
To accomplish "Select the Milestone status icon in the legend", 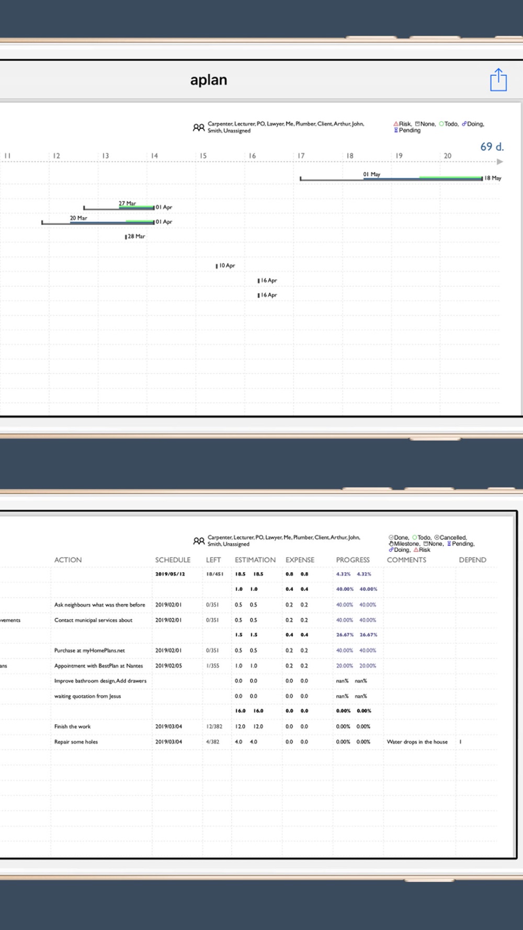I will click(x=391, y=544).
